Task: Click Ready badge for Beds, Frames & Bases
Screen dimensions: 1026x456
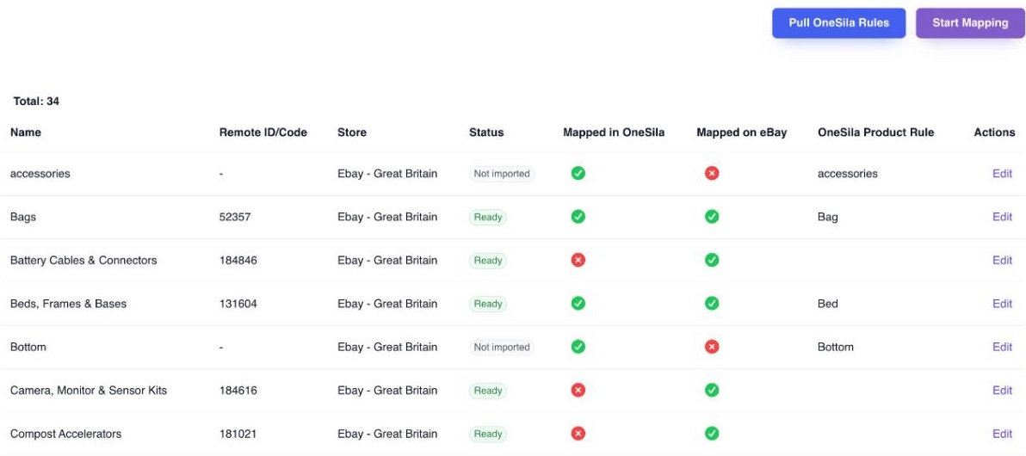Action: pyautogui.click(x=487, y=304)
